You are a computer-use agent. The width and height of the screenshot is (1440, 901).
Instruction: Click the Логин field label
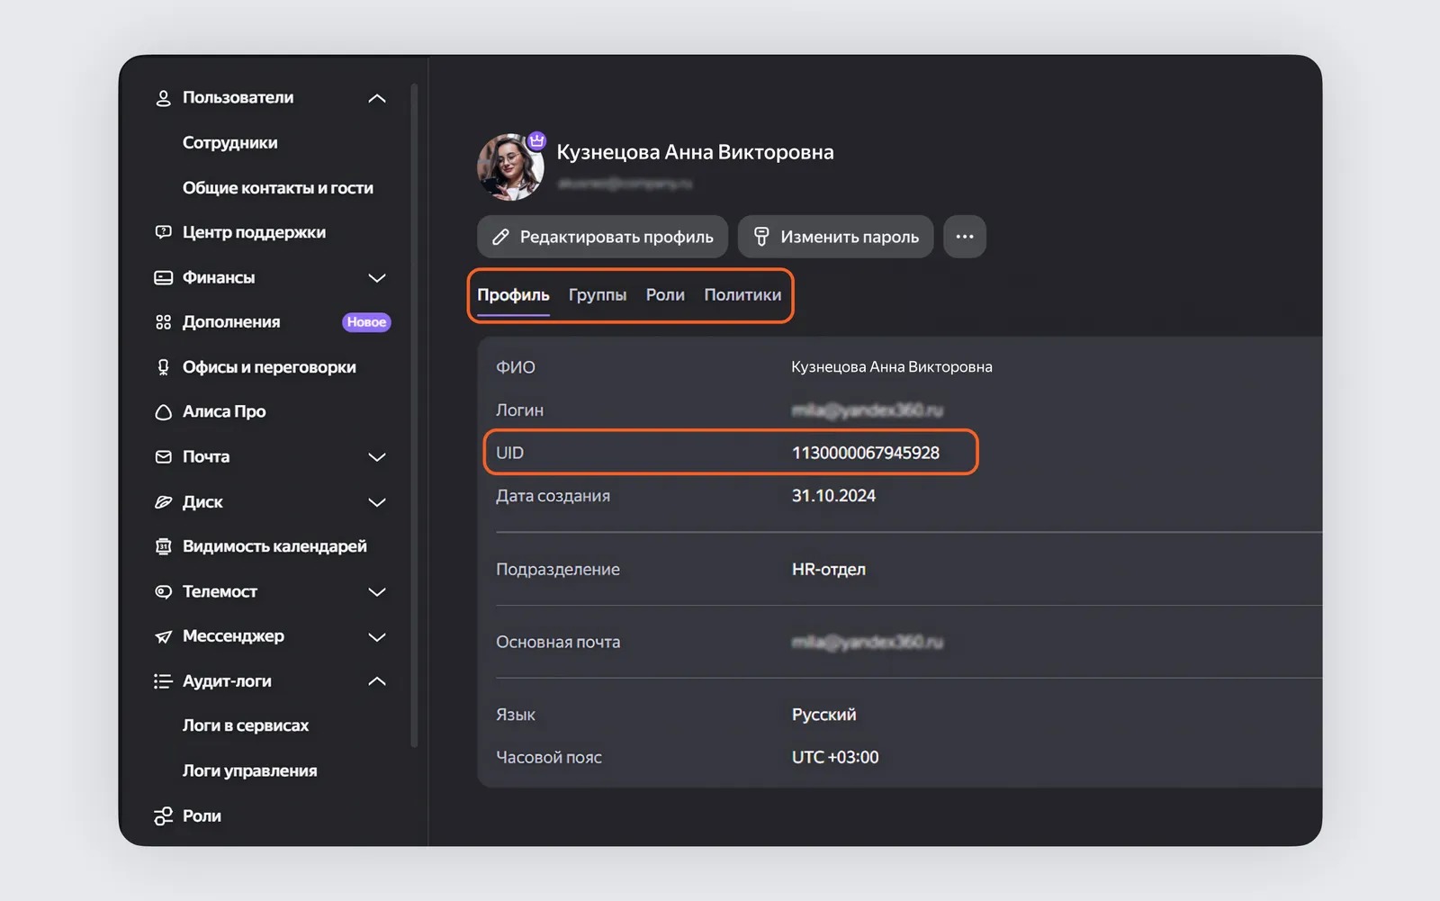click(x=519, y=410)
